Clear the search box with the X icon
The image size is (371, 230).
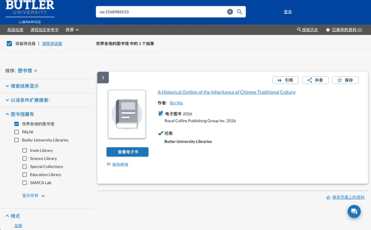tap(230, 12)
